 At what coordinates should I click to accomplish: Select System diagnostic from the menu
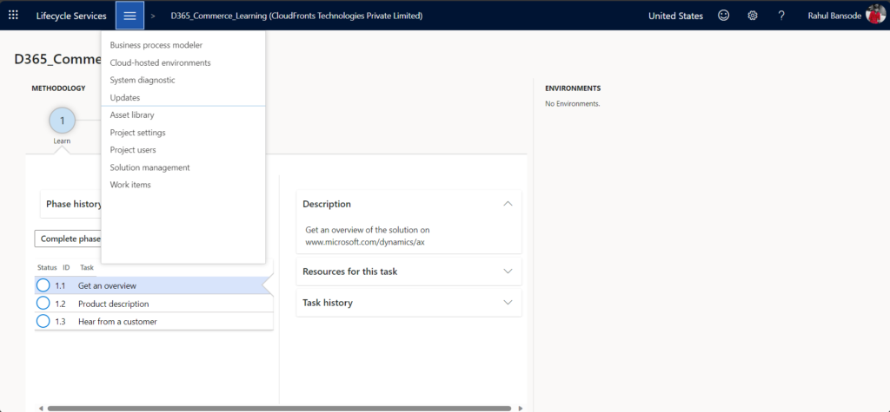[x=143, y=80]
